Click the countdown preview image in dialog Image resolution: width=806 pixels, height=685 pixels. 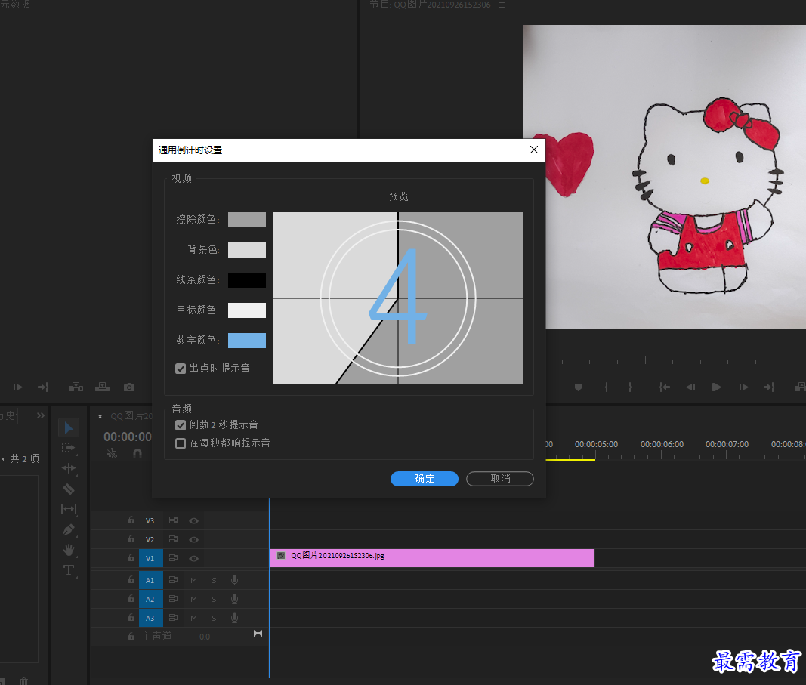398,298
